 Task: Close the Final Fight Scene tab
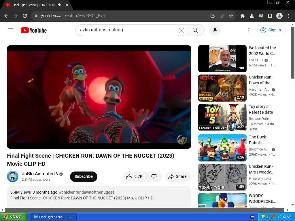[x=67, y=5]
